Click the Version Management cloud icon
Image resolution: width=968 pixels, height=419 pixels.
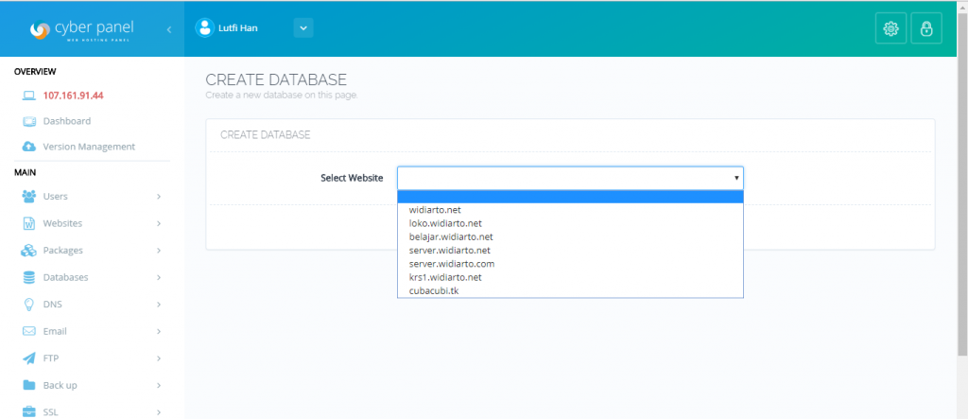29,148
